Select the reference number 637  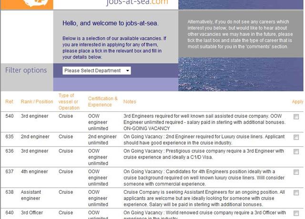tap(10, 171)
